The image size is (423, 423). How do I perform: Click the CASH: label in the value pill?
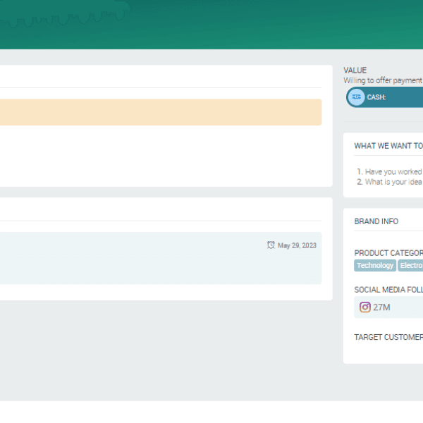[376, 97]
